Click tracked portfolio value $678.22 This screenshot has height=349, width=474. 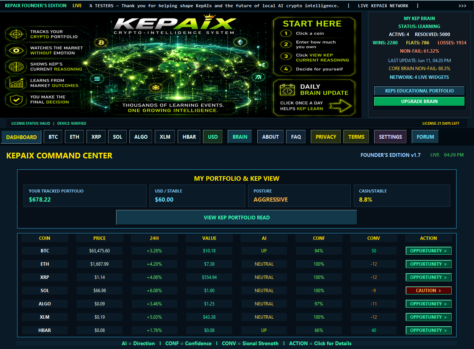click(x=40, y=199)
